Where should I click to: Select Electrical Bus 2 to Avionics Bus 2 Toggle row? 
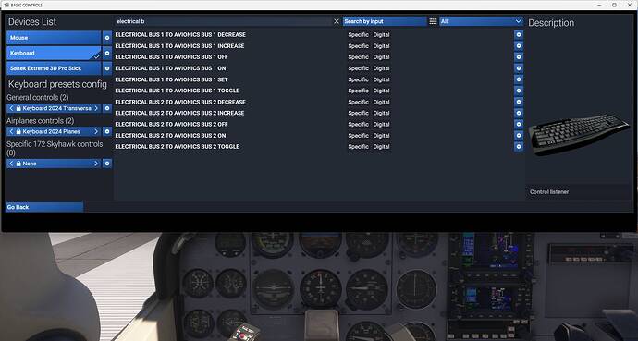[x=319, y=147]
